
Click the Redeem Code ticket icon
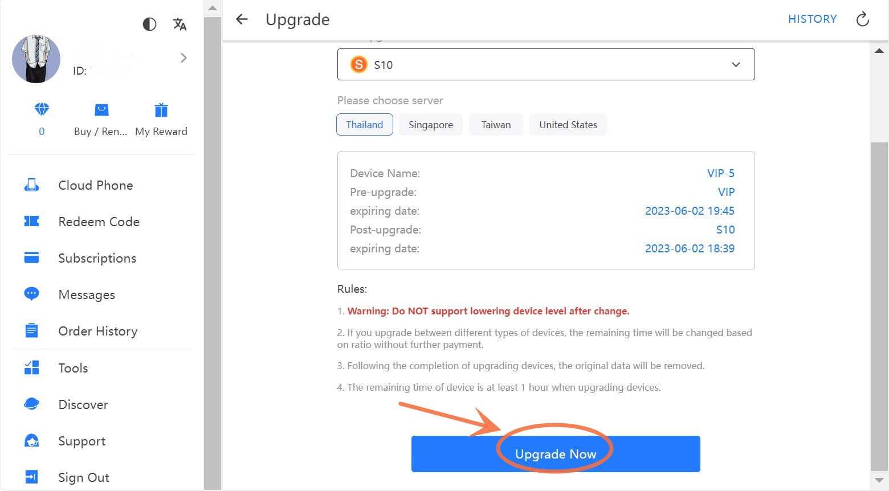click(x=32, y=222)
